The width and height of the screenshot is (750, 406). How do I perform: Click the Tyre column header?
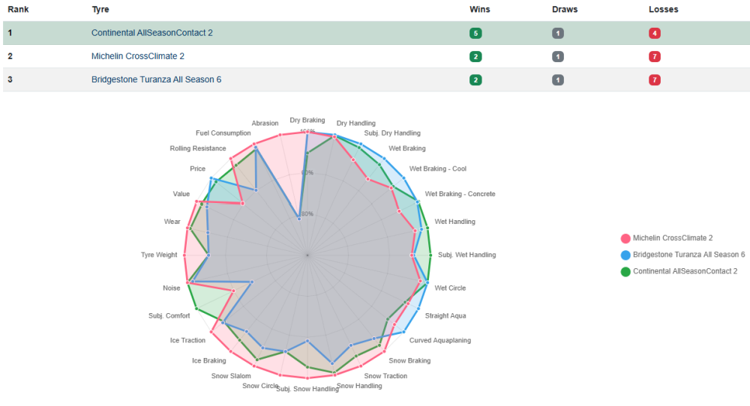coord(100,10)
